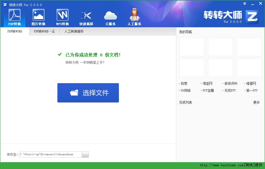Open the 维普网 link
The width and height of the screenshot is (265, 169).
coord(251,83)
